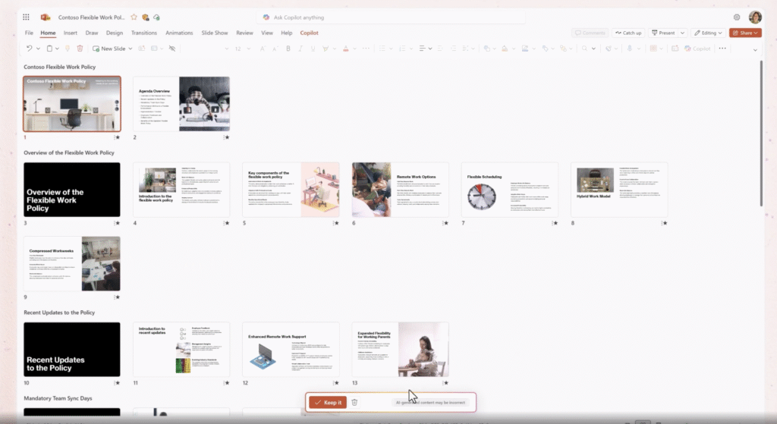Image resolution: width=777 pixels, height=424 pixels.
Task: Expand the Present options arrow
Action: pyautogui.click(x=682, y=33)
